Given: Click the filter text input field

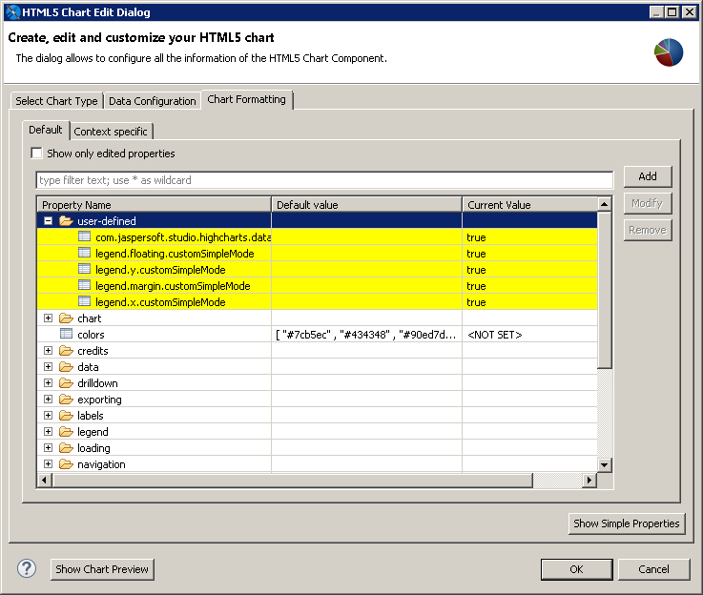Looking at the screenshot, I should tap(324, 180).
